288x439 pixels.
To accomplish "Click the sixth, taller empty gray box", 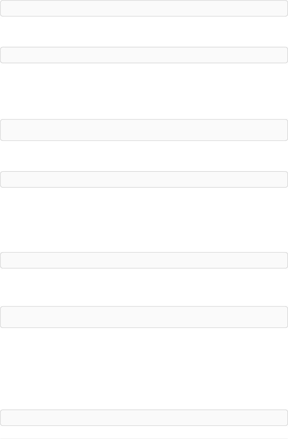I will pyautogui.click(x=144, y=317).
